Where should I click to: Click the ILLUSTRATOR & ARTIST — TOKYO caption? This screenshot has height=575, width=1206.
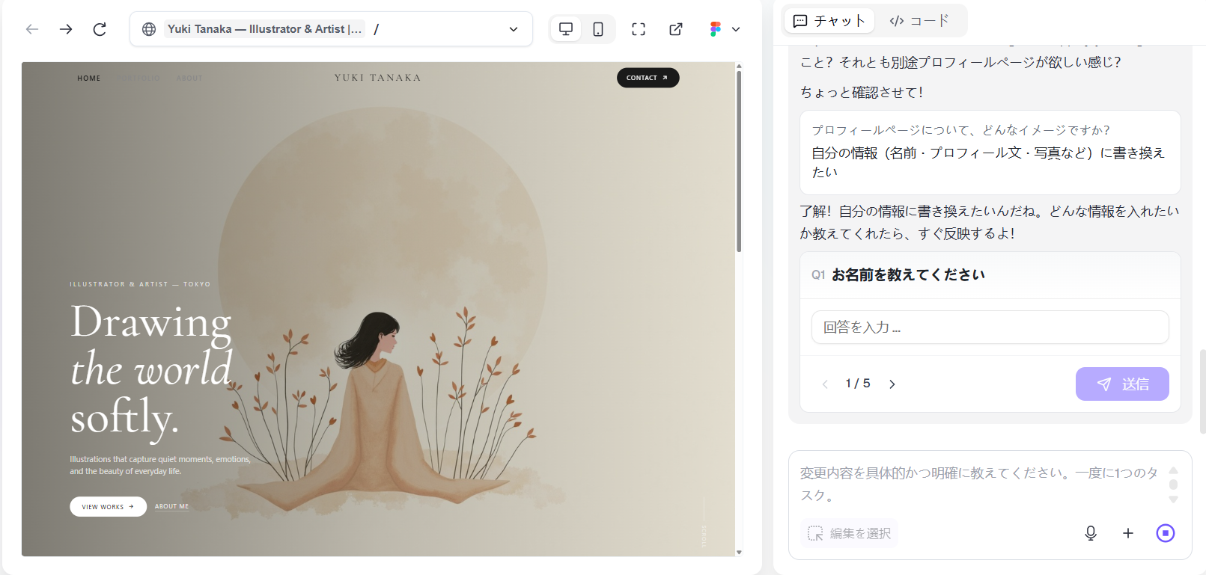tap(140, 284)
